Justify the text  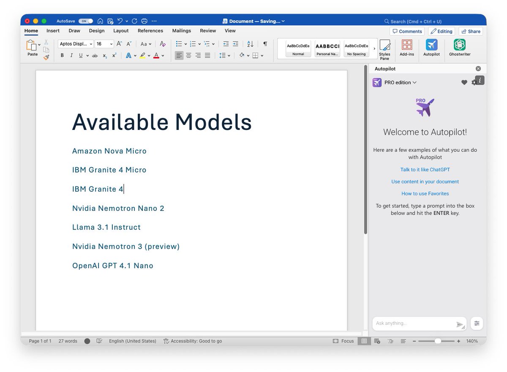point(207,55)
